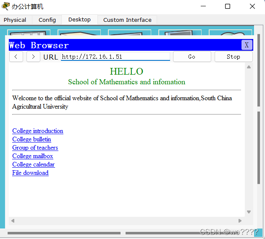Go back using the browser's left arrow
This screenshot has height=239, width=265.
pos(16,57)
